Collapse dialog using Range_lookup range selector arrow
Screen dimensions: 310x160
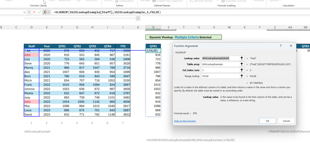[x=242, y=76]
